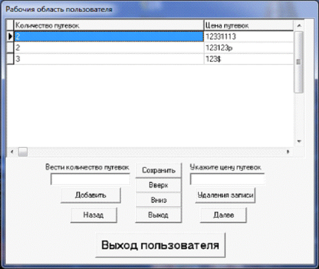Click the current row indicator arrow

(x=10, y=37)
